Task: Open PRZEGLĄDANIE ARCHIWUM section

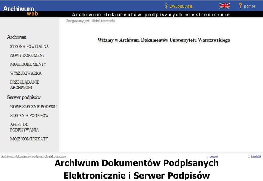Action: 24,85
